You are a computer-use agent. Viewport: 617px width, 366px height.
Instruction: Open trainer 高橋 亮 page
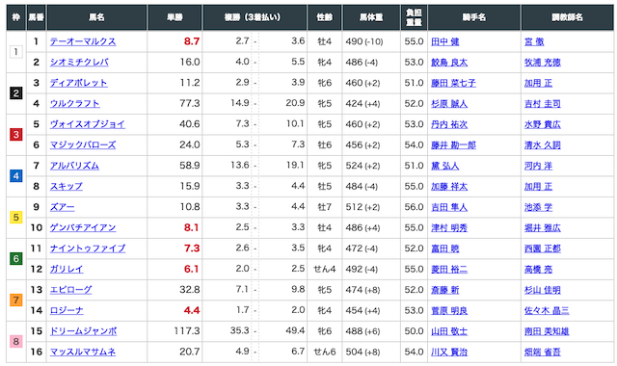click(538, 270)
